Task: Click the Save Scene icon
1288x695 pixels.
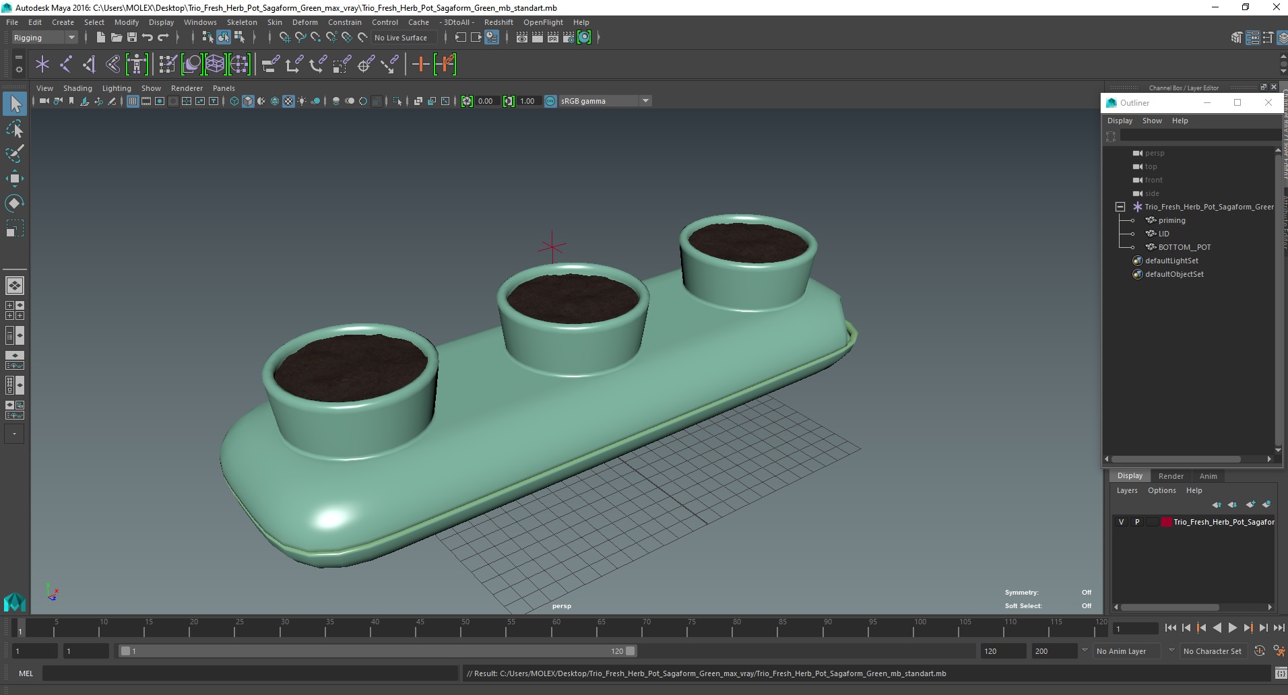Action: (131, 38)
